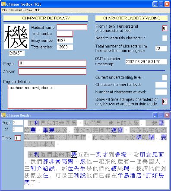Toggle the All or Known mode K box
Image resolution: width=171 pixels, height=191 pixels.
[165, 102]
